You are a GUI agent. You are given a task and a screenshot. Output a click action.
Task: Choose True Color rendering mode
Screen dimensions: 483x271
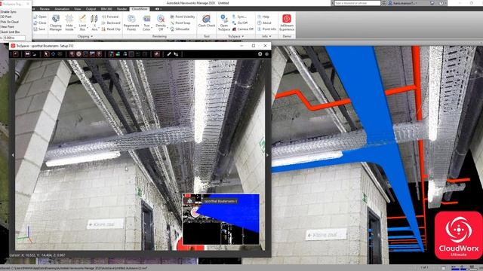click(x=146, y=23)
